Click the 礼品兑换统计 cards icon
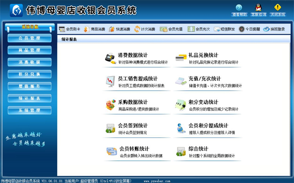Image resolution: width=294 pixels, height=183 pixels. 181,57
